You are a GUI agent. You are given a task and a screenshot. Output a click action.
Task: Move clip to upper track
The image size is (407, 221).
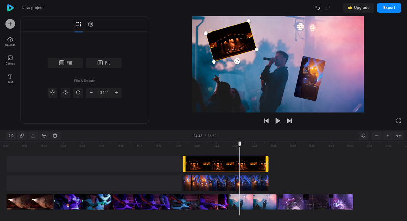[33, 136]
